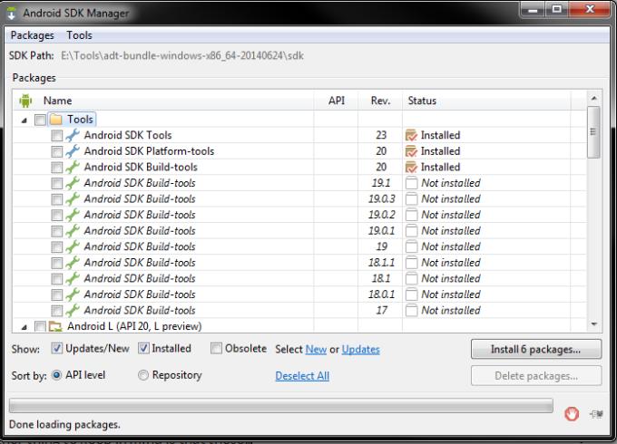Select the 'Android L (API 20, L preview)' row
Screen dimensions: 617x444
(x=134, y=326)
